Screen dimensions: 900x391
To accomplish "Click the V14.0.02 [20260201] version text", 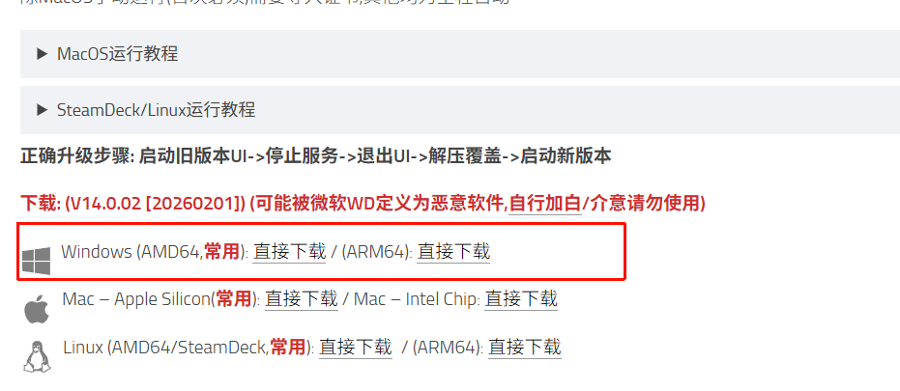I will 155,203.
